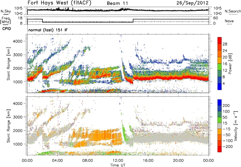This screenshot has height=167, width=241.
Task: Select the CPID label
Action: pos(7,29)
